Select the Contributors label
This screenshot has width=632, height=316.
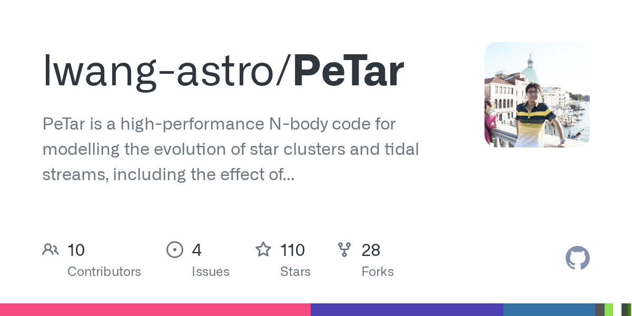[x=104, y=272]
